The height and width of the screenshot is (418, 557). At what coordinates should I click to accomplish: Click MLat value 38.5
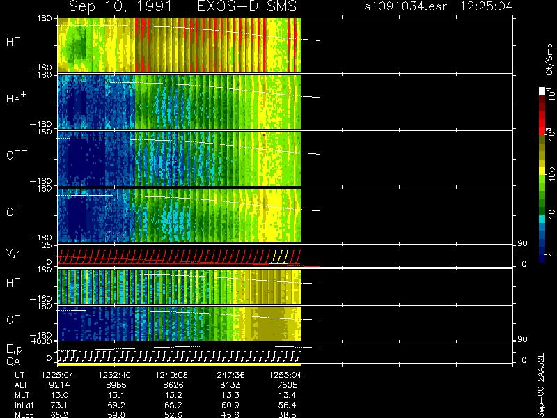point(288,415)
